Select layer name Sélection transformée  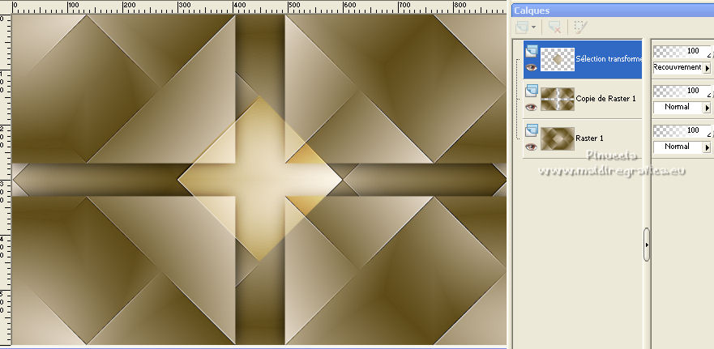pyautogui.click(x=609, y=58)
